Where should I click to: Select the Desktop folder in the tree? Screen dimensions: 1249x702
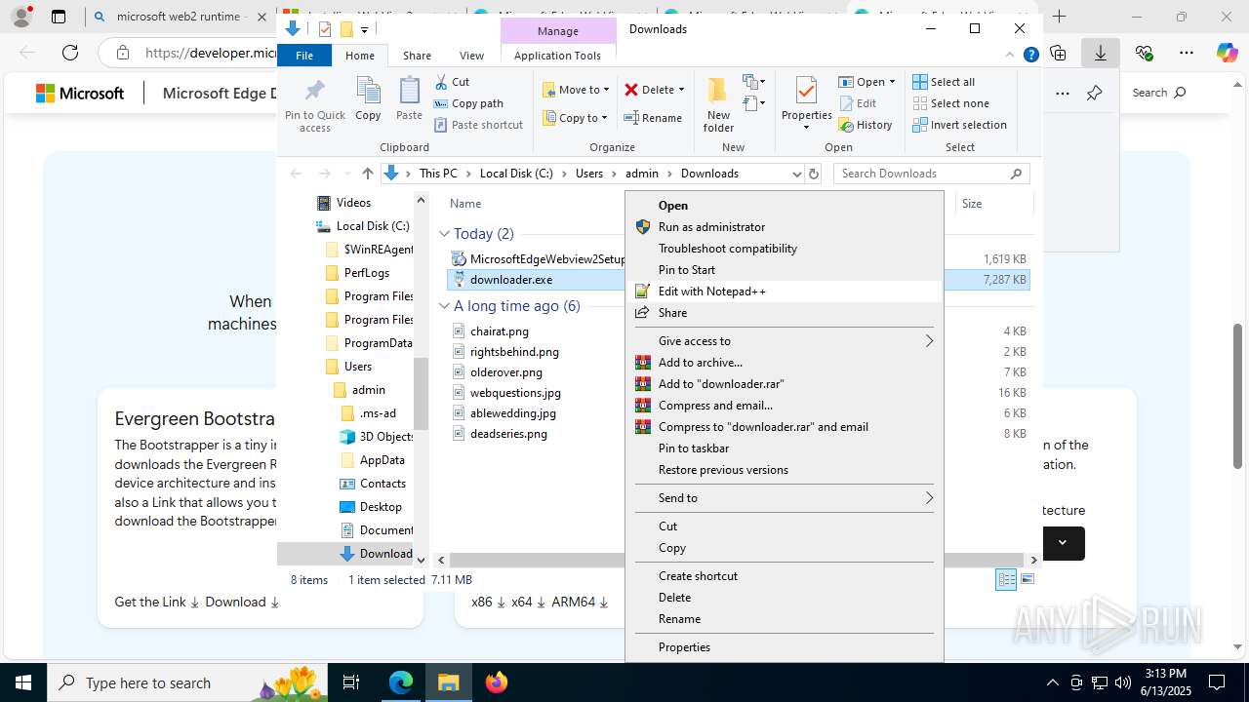[380, 507]
